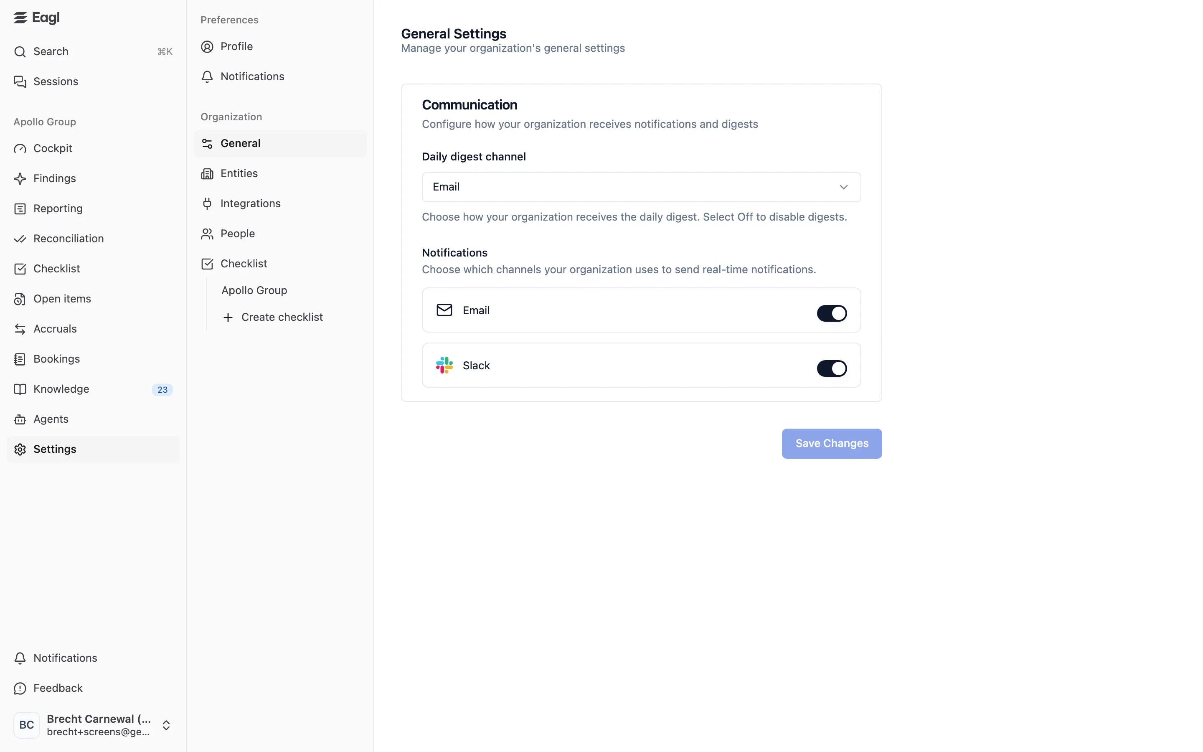Toggle Email notifications switch
1203x752 pixels.
pos(832,313)
